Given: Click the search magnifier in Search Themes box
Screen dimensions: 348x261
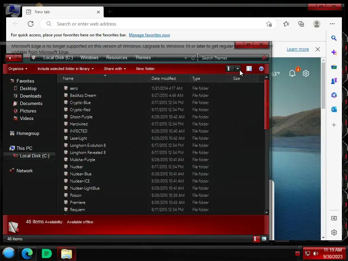Looking at the screenshot, I should click(264, 58).
